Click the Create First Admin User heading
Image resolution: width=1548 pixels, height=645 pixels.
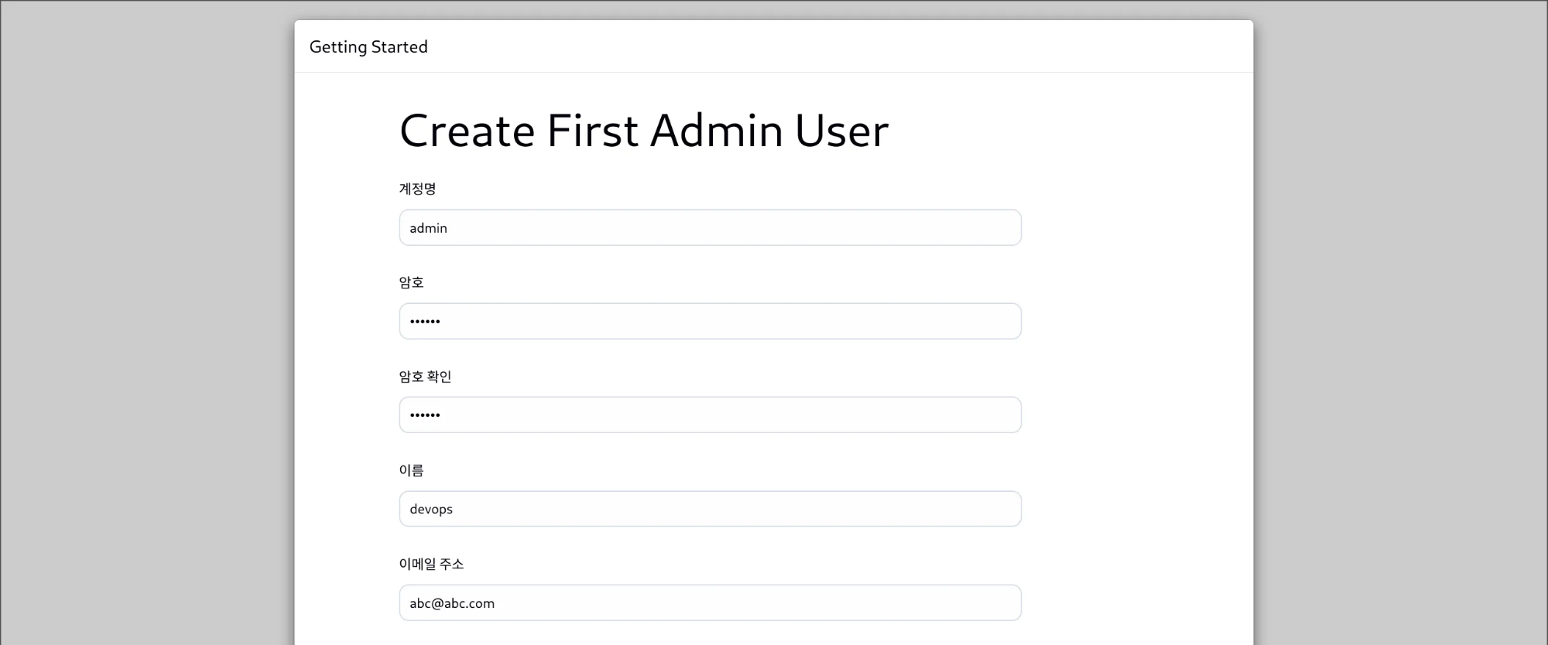pos(644,130)
